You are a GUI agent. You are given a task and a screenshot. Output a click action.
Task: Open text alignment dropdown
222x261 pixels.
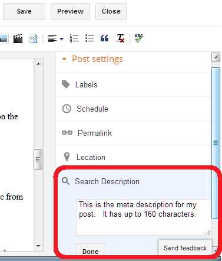pyautogui.click(x=56, y=38)
